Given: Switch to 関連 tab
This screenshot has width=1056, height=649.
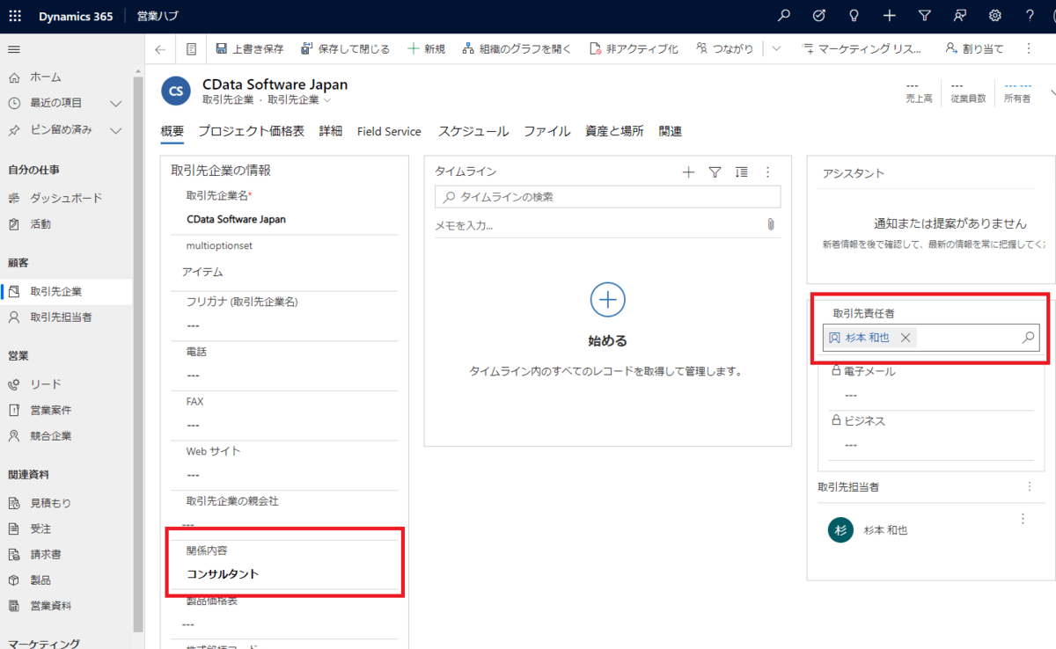Looking at the screenshot, I should (671, 132).
